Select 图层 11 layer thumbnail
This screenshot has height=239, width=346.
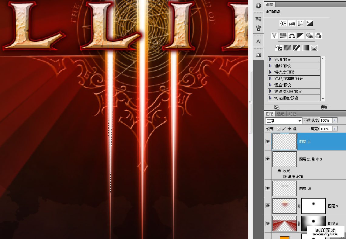click(285, 141)
